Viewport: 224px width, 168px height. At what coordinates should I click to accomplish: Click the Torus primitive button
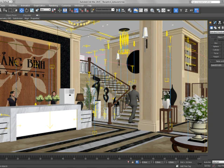216,53
